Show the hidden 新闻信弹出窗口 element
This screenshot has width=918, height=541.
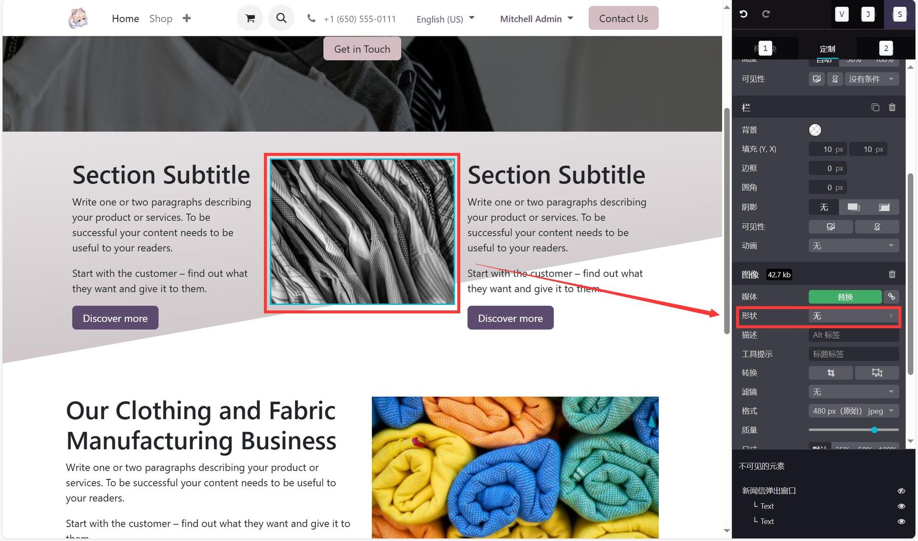901,491
